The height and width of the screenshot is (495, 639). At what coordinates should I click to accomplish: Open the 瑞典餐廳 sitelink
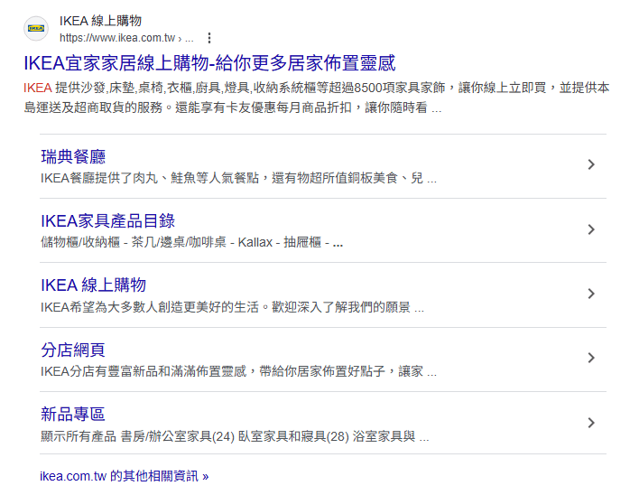73,156
